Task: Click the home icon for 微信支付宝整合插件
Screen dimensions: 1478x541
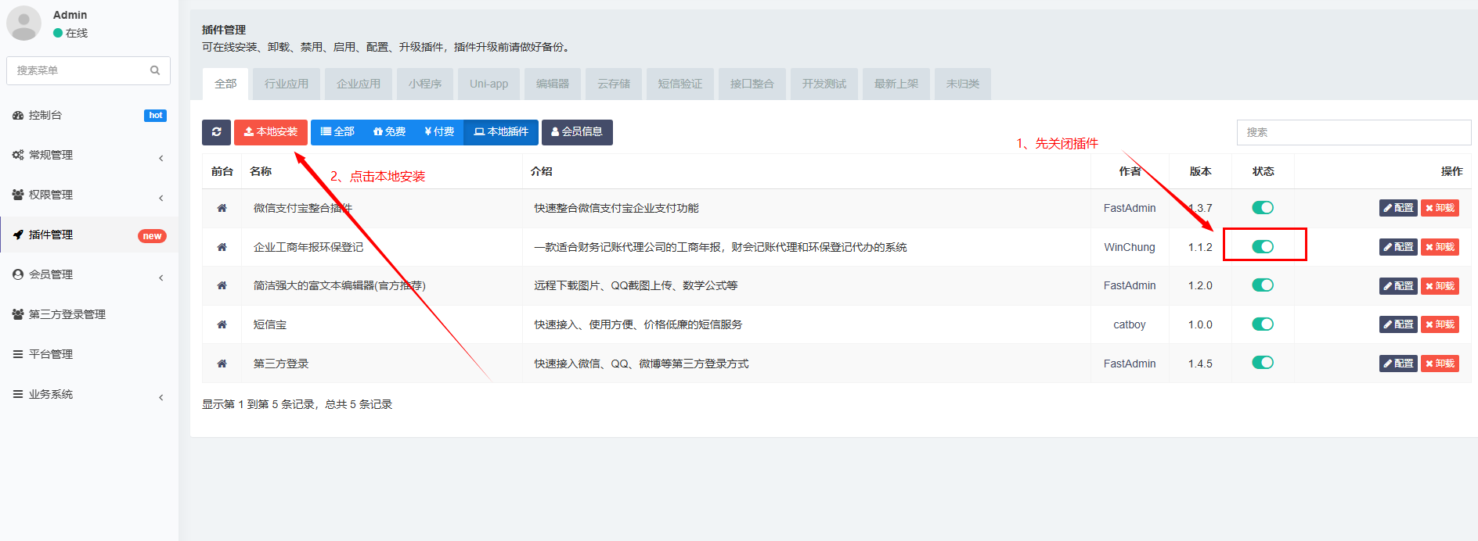Action: 222,208
